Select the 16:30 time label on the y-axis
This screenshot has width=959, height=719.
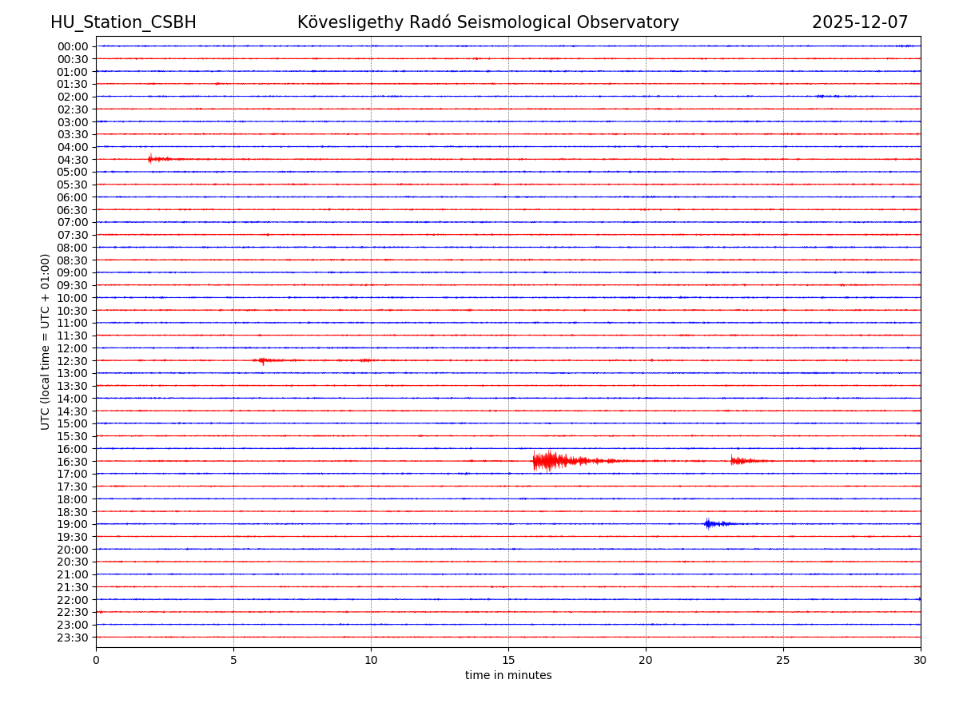73,462
